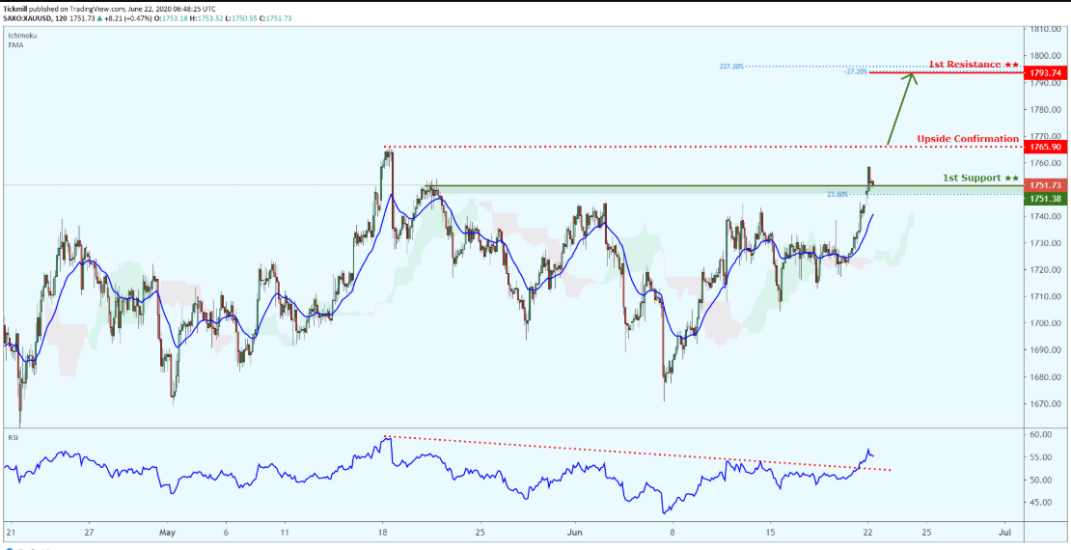Click 1740.00 on the price axis
Screen dimensions: 1071x550
point(1046,216)
